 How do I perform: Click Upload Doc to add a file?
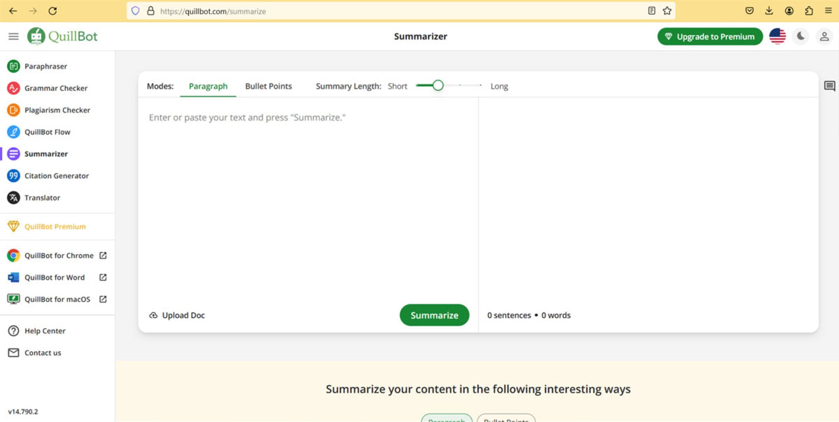pyautogui.click(x=177, y=315)
